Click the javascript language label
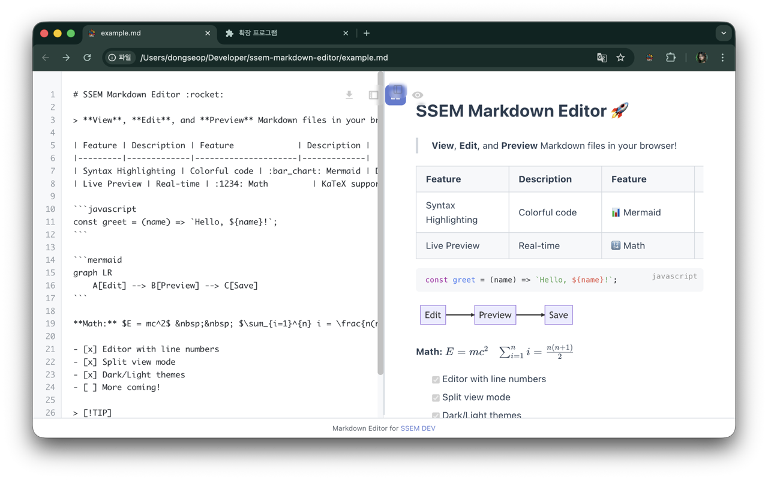This screenshot has height=480, width=768. pyautogui.click(x=674, y=276)
